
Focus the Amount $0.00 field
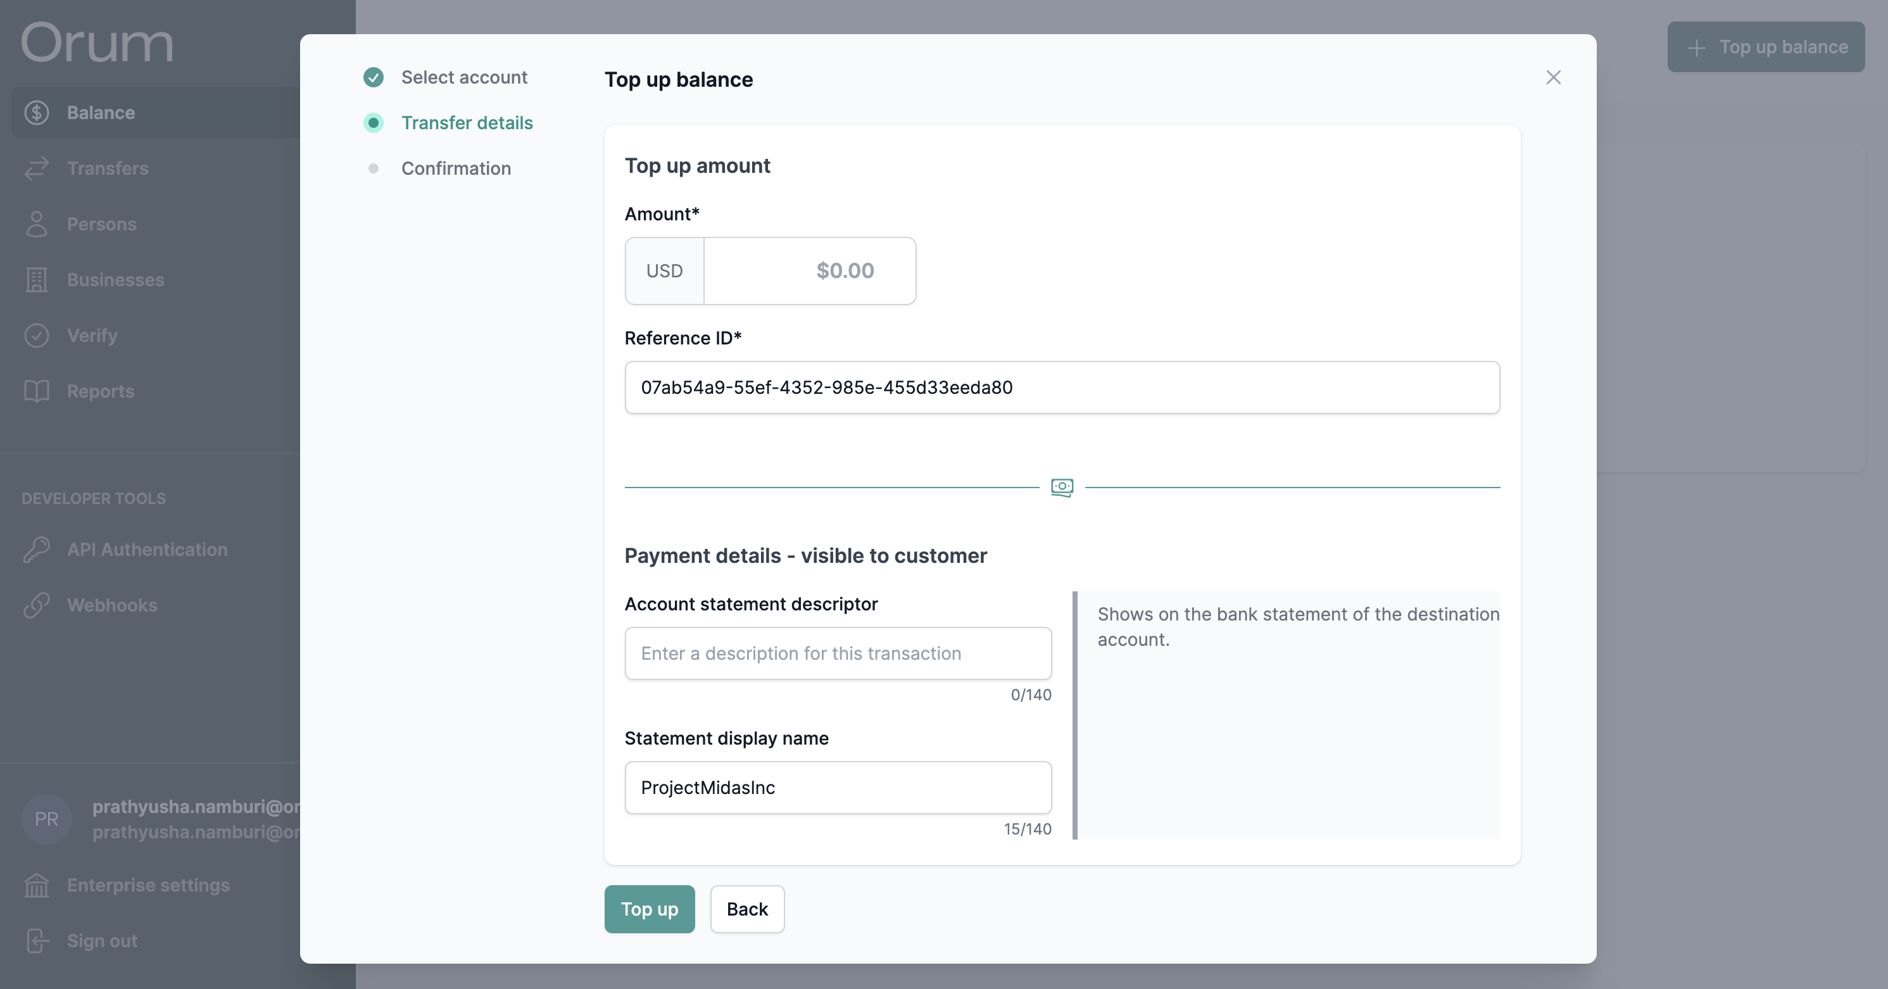[x=809, y=271]
